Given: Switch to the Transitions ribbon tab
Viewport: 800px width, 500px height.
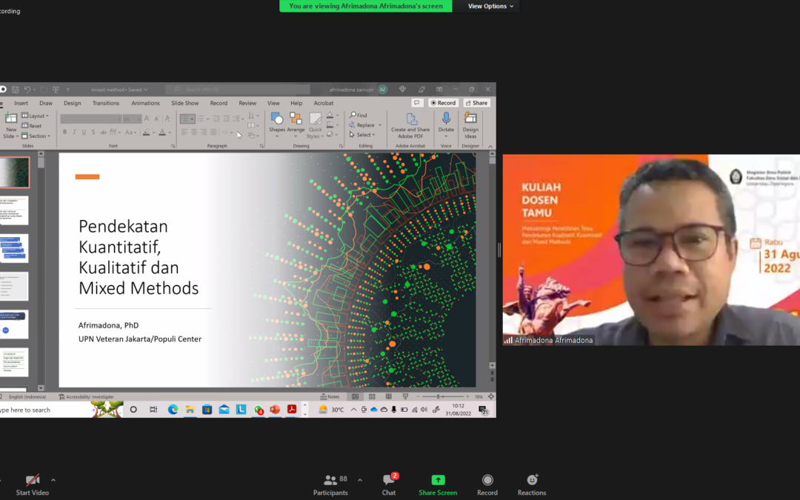Looking at the screenshot, I should pyautogui.click(x=106, y=103).
